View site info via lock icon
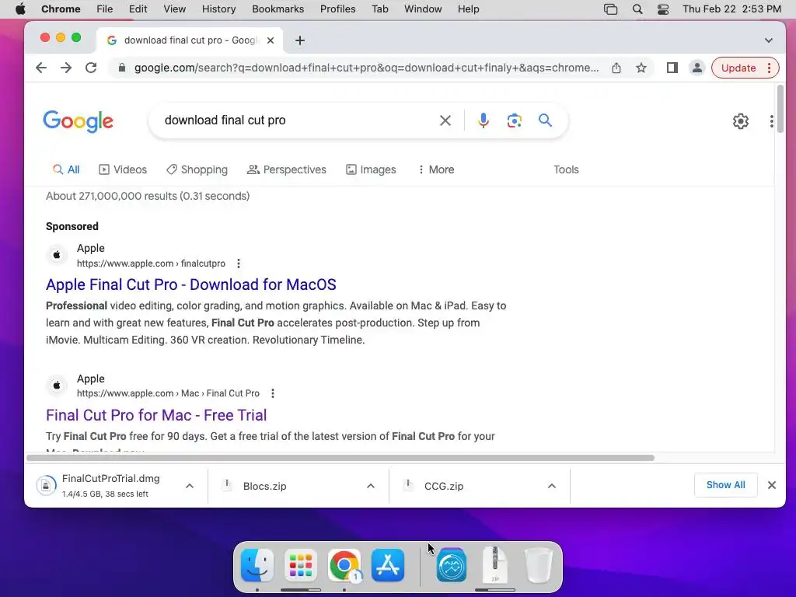Viewport: 796px width, 597px height. click(121, 68)
